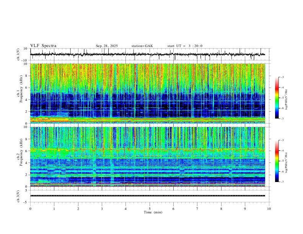The image size is (303, 234).
Task: Click time axis tick label "4"
Action: [x=125, y=209]
